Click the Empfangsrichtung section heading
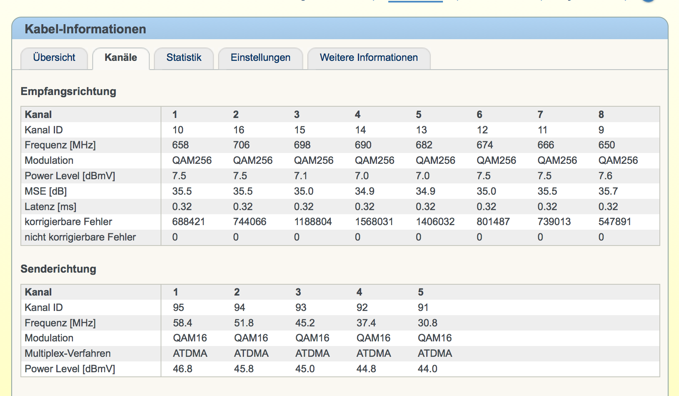Screen dimensions: 679x396 tap(68, 91)
